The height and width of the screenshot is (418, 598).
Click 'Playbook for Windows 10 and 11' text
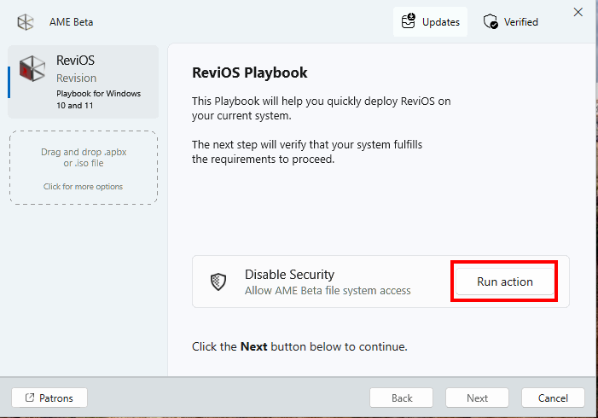(x=98, y=99)
